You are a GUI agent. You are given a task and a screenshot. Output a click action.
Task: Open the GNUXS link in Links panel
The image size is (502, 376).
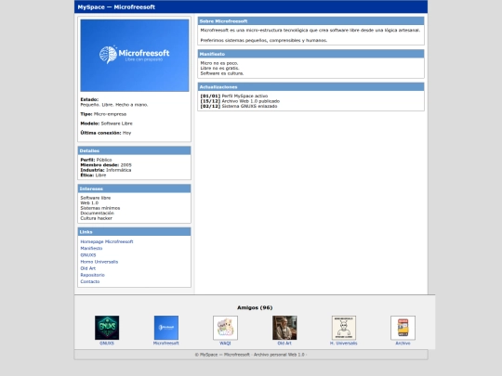(x=88, y=255)
